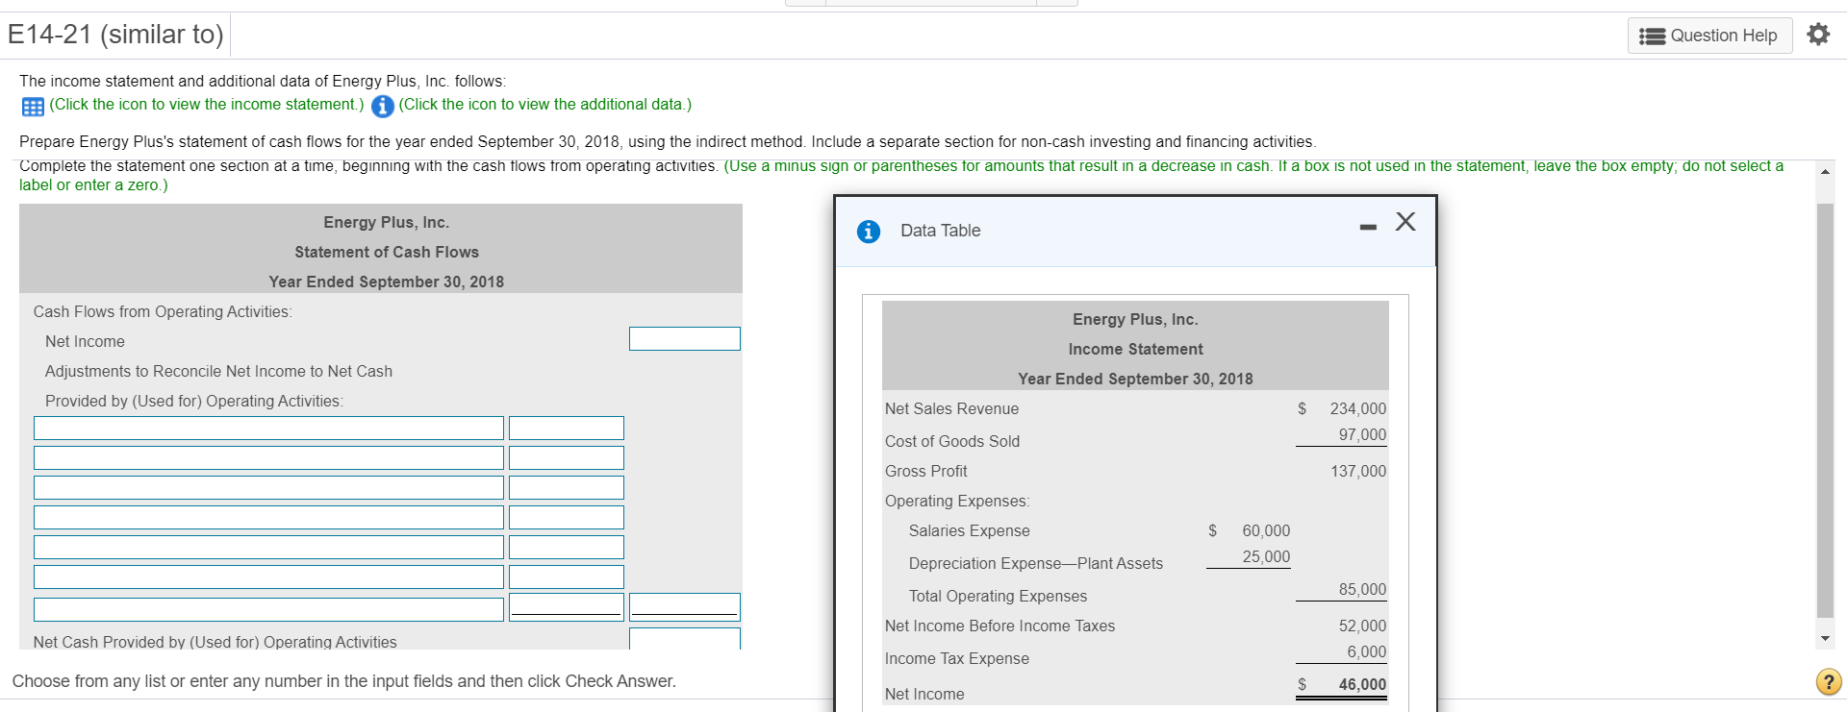Click the Salaries Expense value 60,000
The height and width of the screenshot is (712, 1847).
click(x=1266, y=530)
